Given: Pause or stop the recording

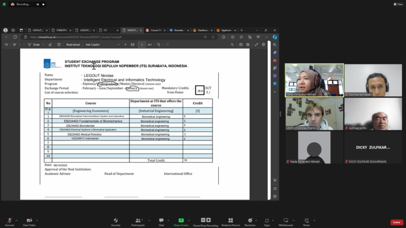Looking at the screenshot, I should 206,220.
